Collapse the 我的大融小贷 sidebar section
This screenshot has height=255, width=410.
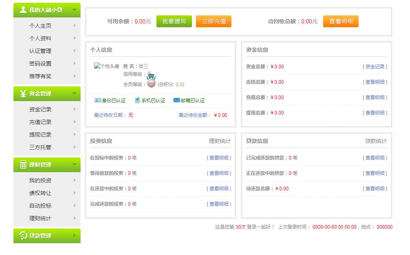[x=75, y=9]
